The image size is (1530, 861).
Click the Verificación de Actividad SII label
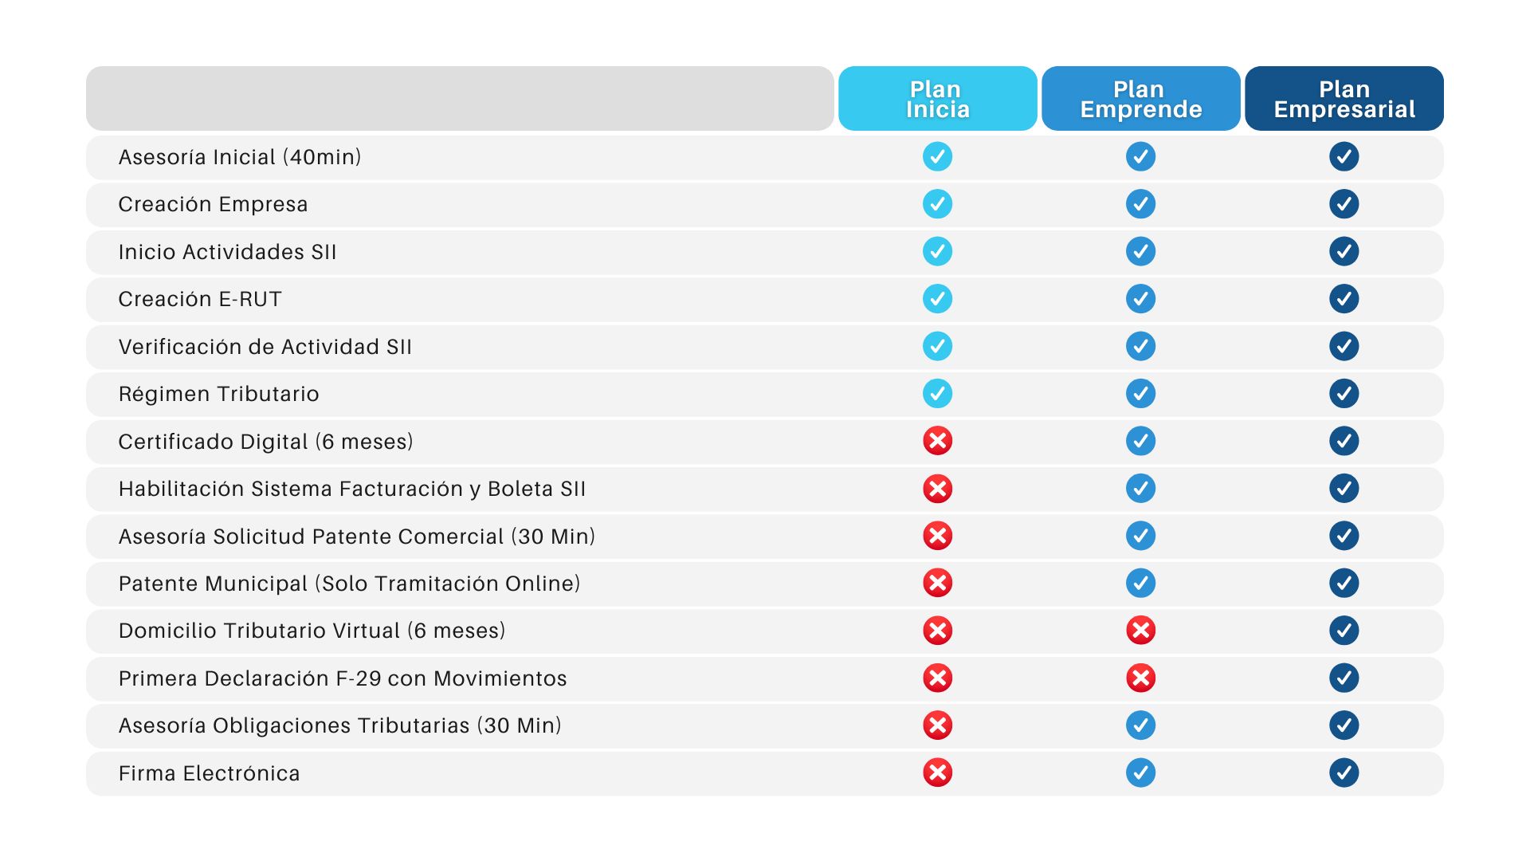pos(265,347)
